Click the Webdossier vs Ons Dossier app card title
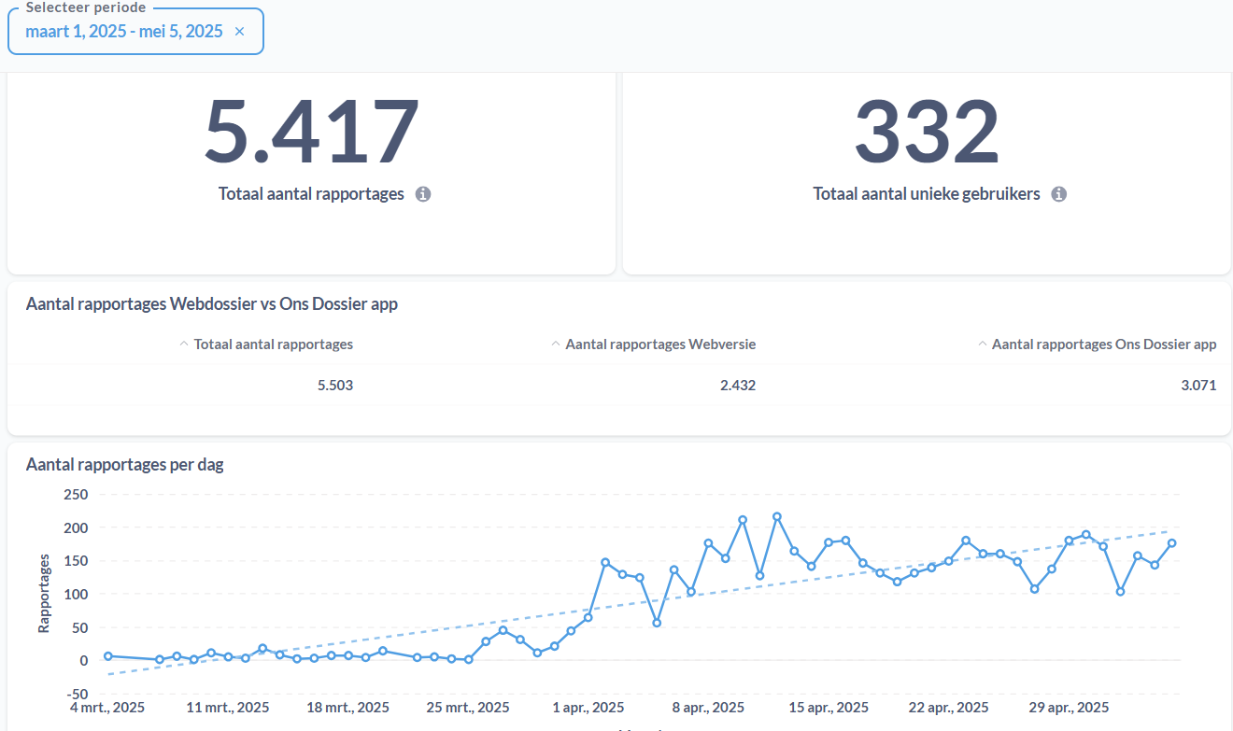The width and height of the screenshot is (1233, 731). tap(212, 304)
